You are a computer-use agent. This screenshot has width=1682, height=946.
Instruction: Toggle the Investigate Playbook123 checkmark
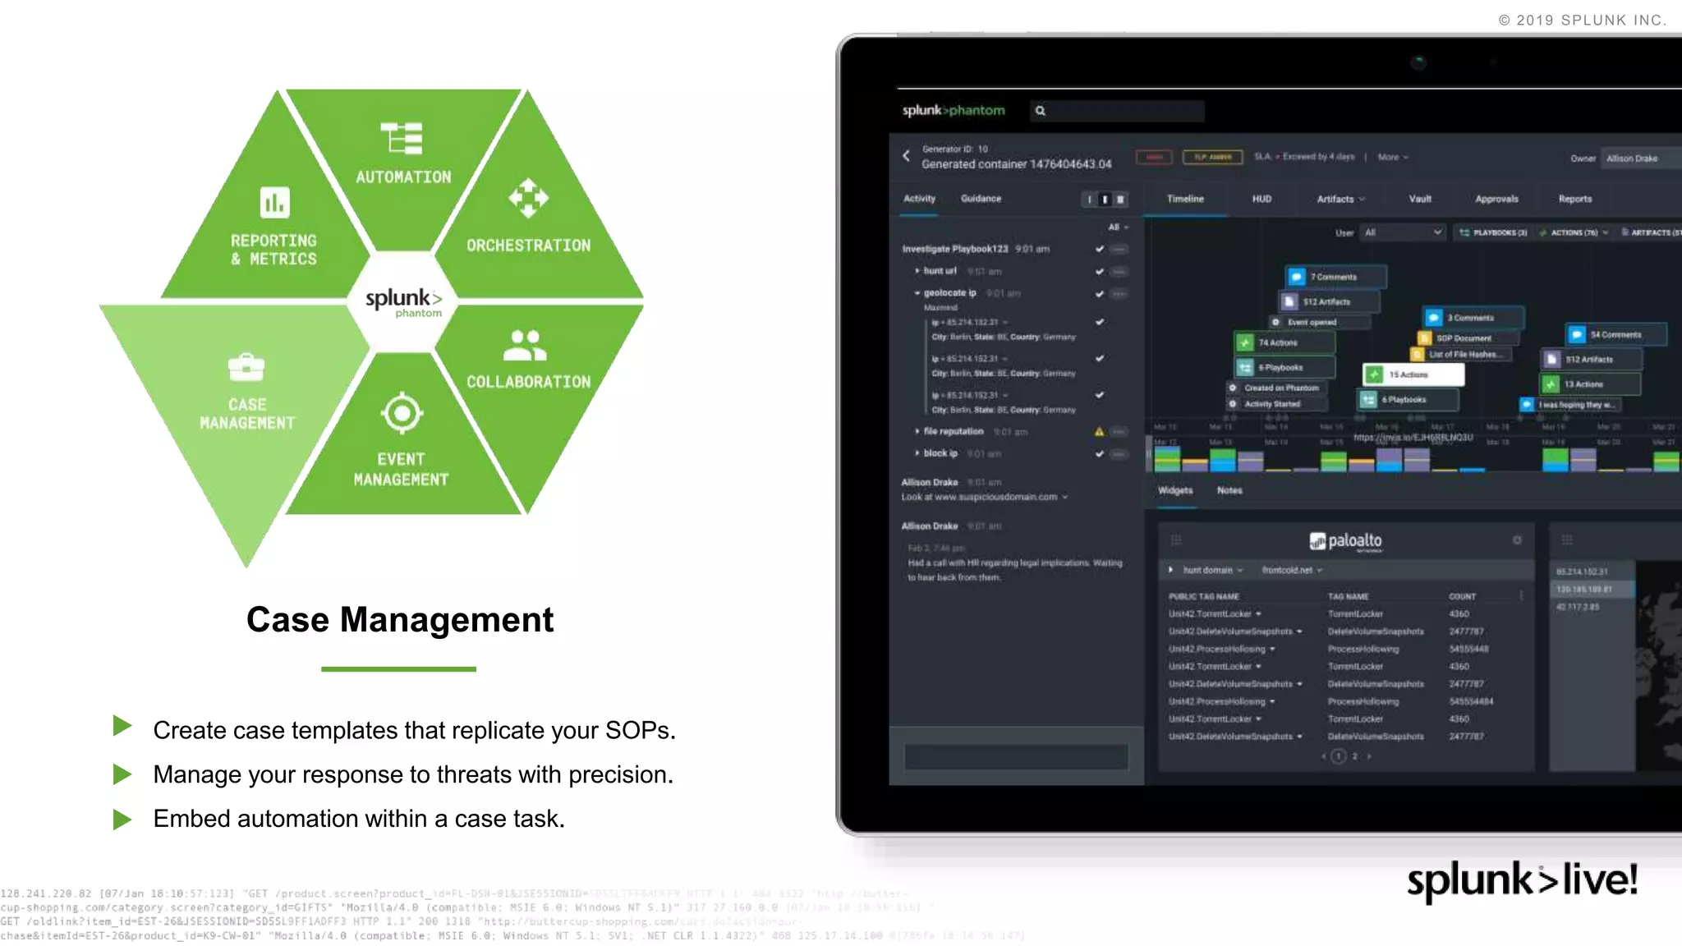click(x=1100, y=249)
